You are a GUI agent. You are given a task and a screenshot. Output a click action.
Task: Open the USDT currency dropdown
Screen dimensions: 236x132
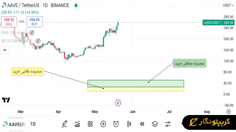[x=228, y=5]
